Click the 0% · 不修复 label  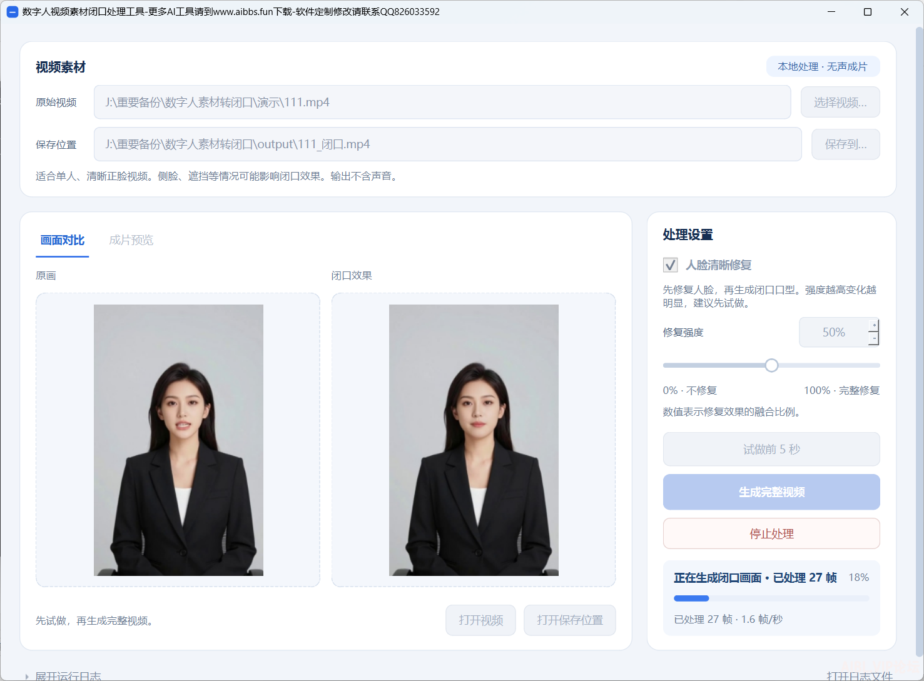point(690,390)
